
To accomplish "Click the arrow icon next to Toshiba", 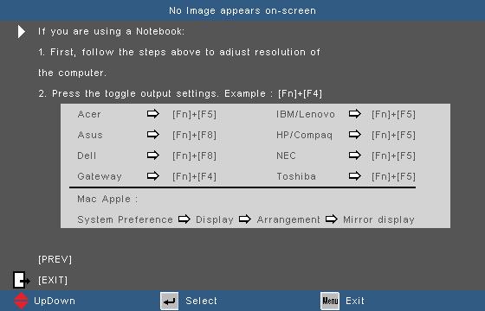I will 354,176.
